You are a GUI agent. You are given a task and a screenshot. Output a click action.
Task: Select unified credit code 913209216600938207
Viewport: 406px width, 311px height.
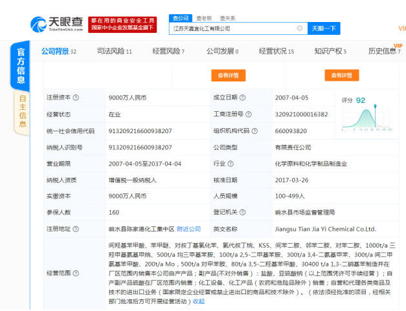tap(140, 131)
